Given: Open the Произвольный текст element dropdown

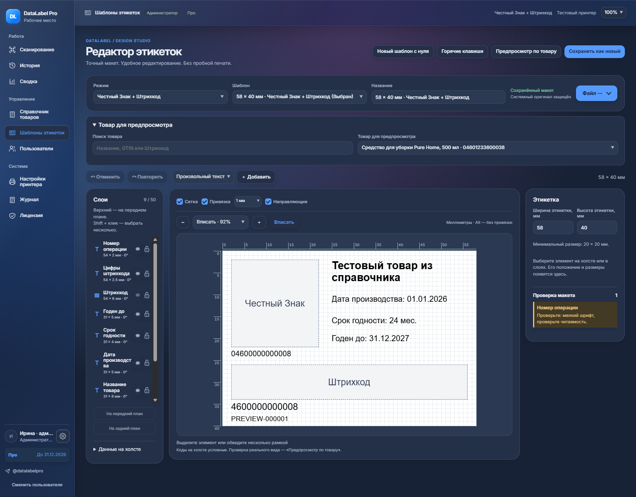Looking at the screenshot, I should click(x=203, y=177).
